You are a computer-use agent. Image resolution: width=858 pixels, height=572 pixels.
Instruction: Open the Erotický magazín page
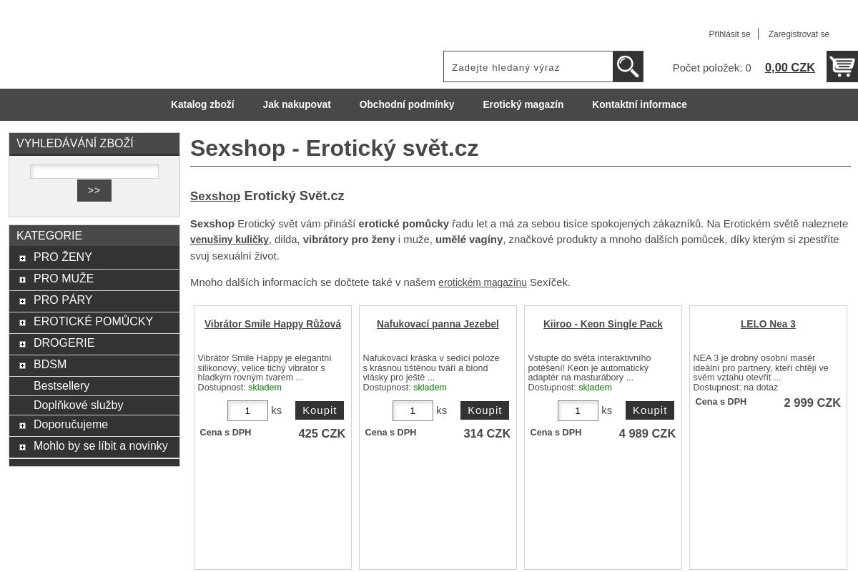click(x=523, y=104)
